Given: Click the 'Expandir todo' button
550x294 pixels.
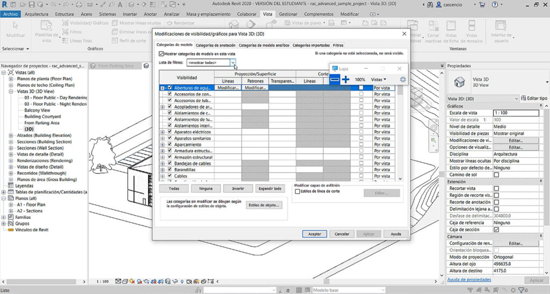Looking at the screenshot, I should pyautogui.click(x=270, y=189).
